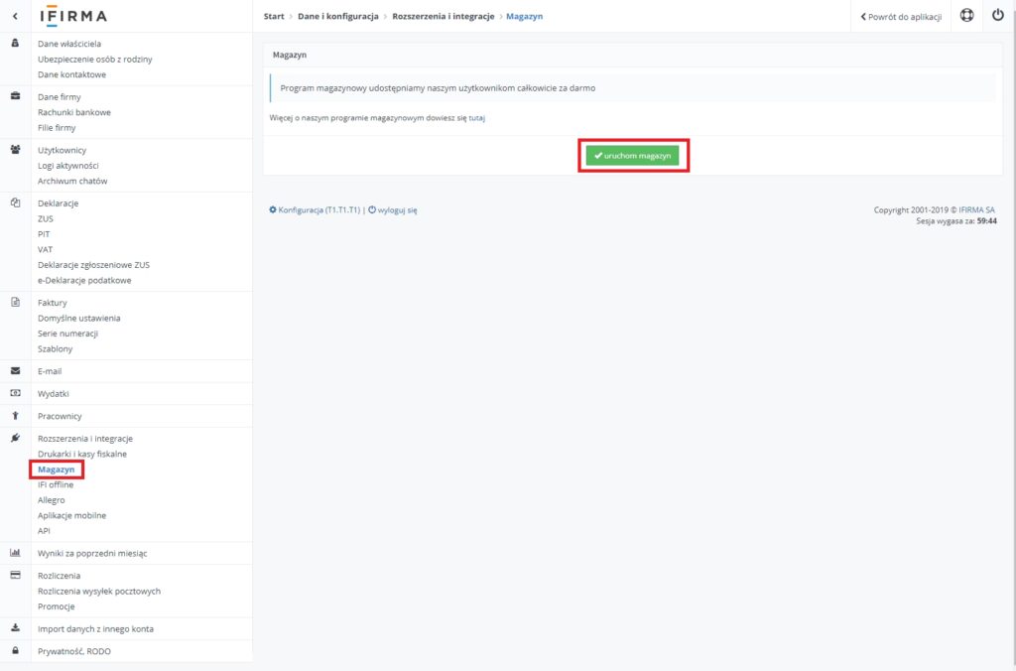Open Konfiguracja (T1.T1.T1) footer link
This screenshot has width=1016, height=671.
(315, 210)
